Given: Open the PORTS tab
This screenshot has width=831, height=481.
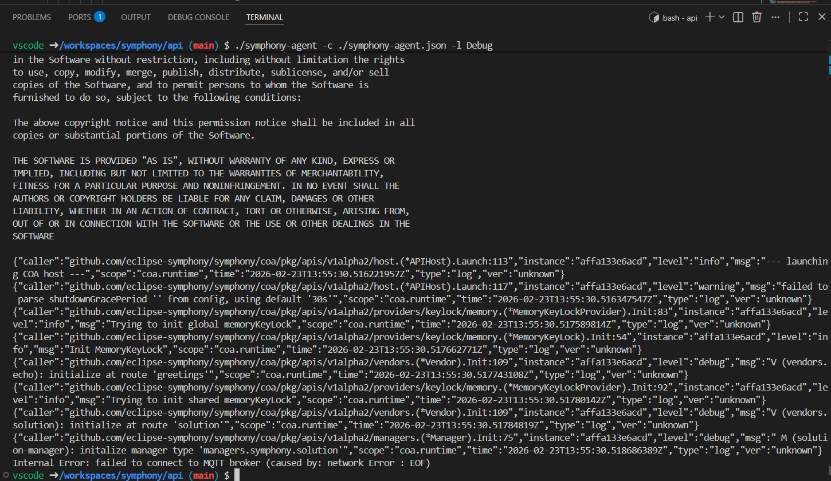Looking at the screenshot, I should 79,17.
